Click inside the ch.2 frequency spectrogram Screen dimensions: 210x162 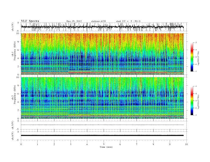pos(102,98)
